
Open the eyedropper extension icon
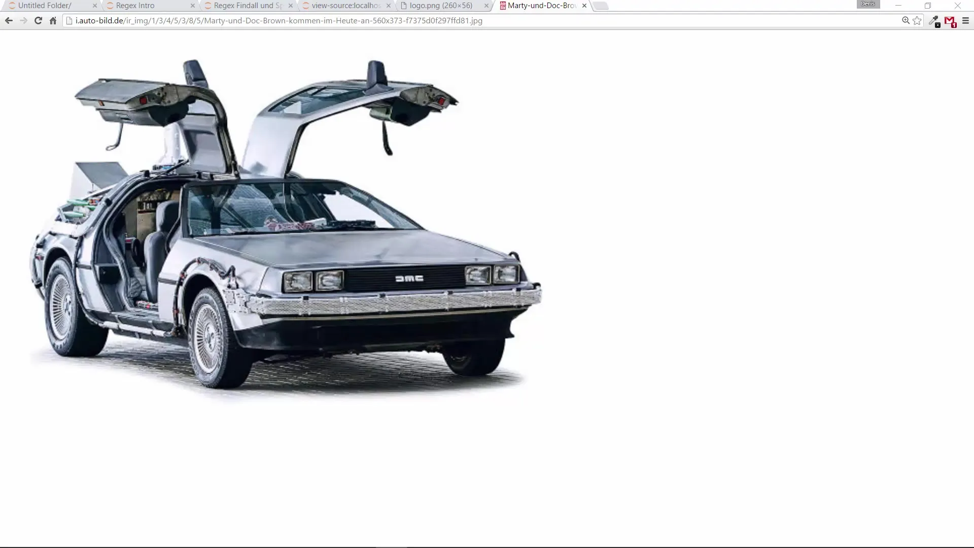coord(934,21)
